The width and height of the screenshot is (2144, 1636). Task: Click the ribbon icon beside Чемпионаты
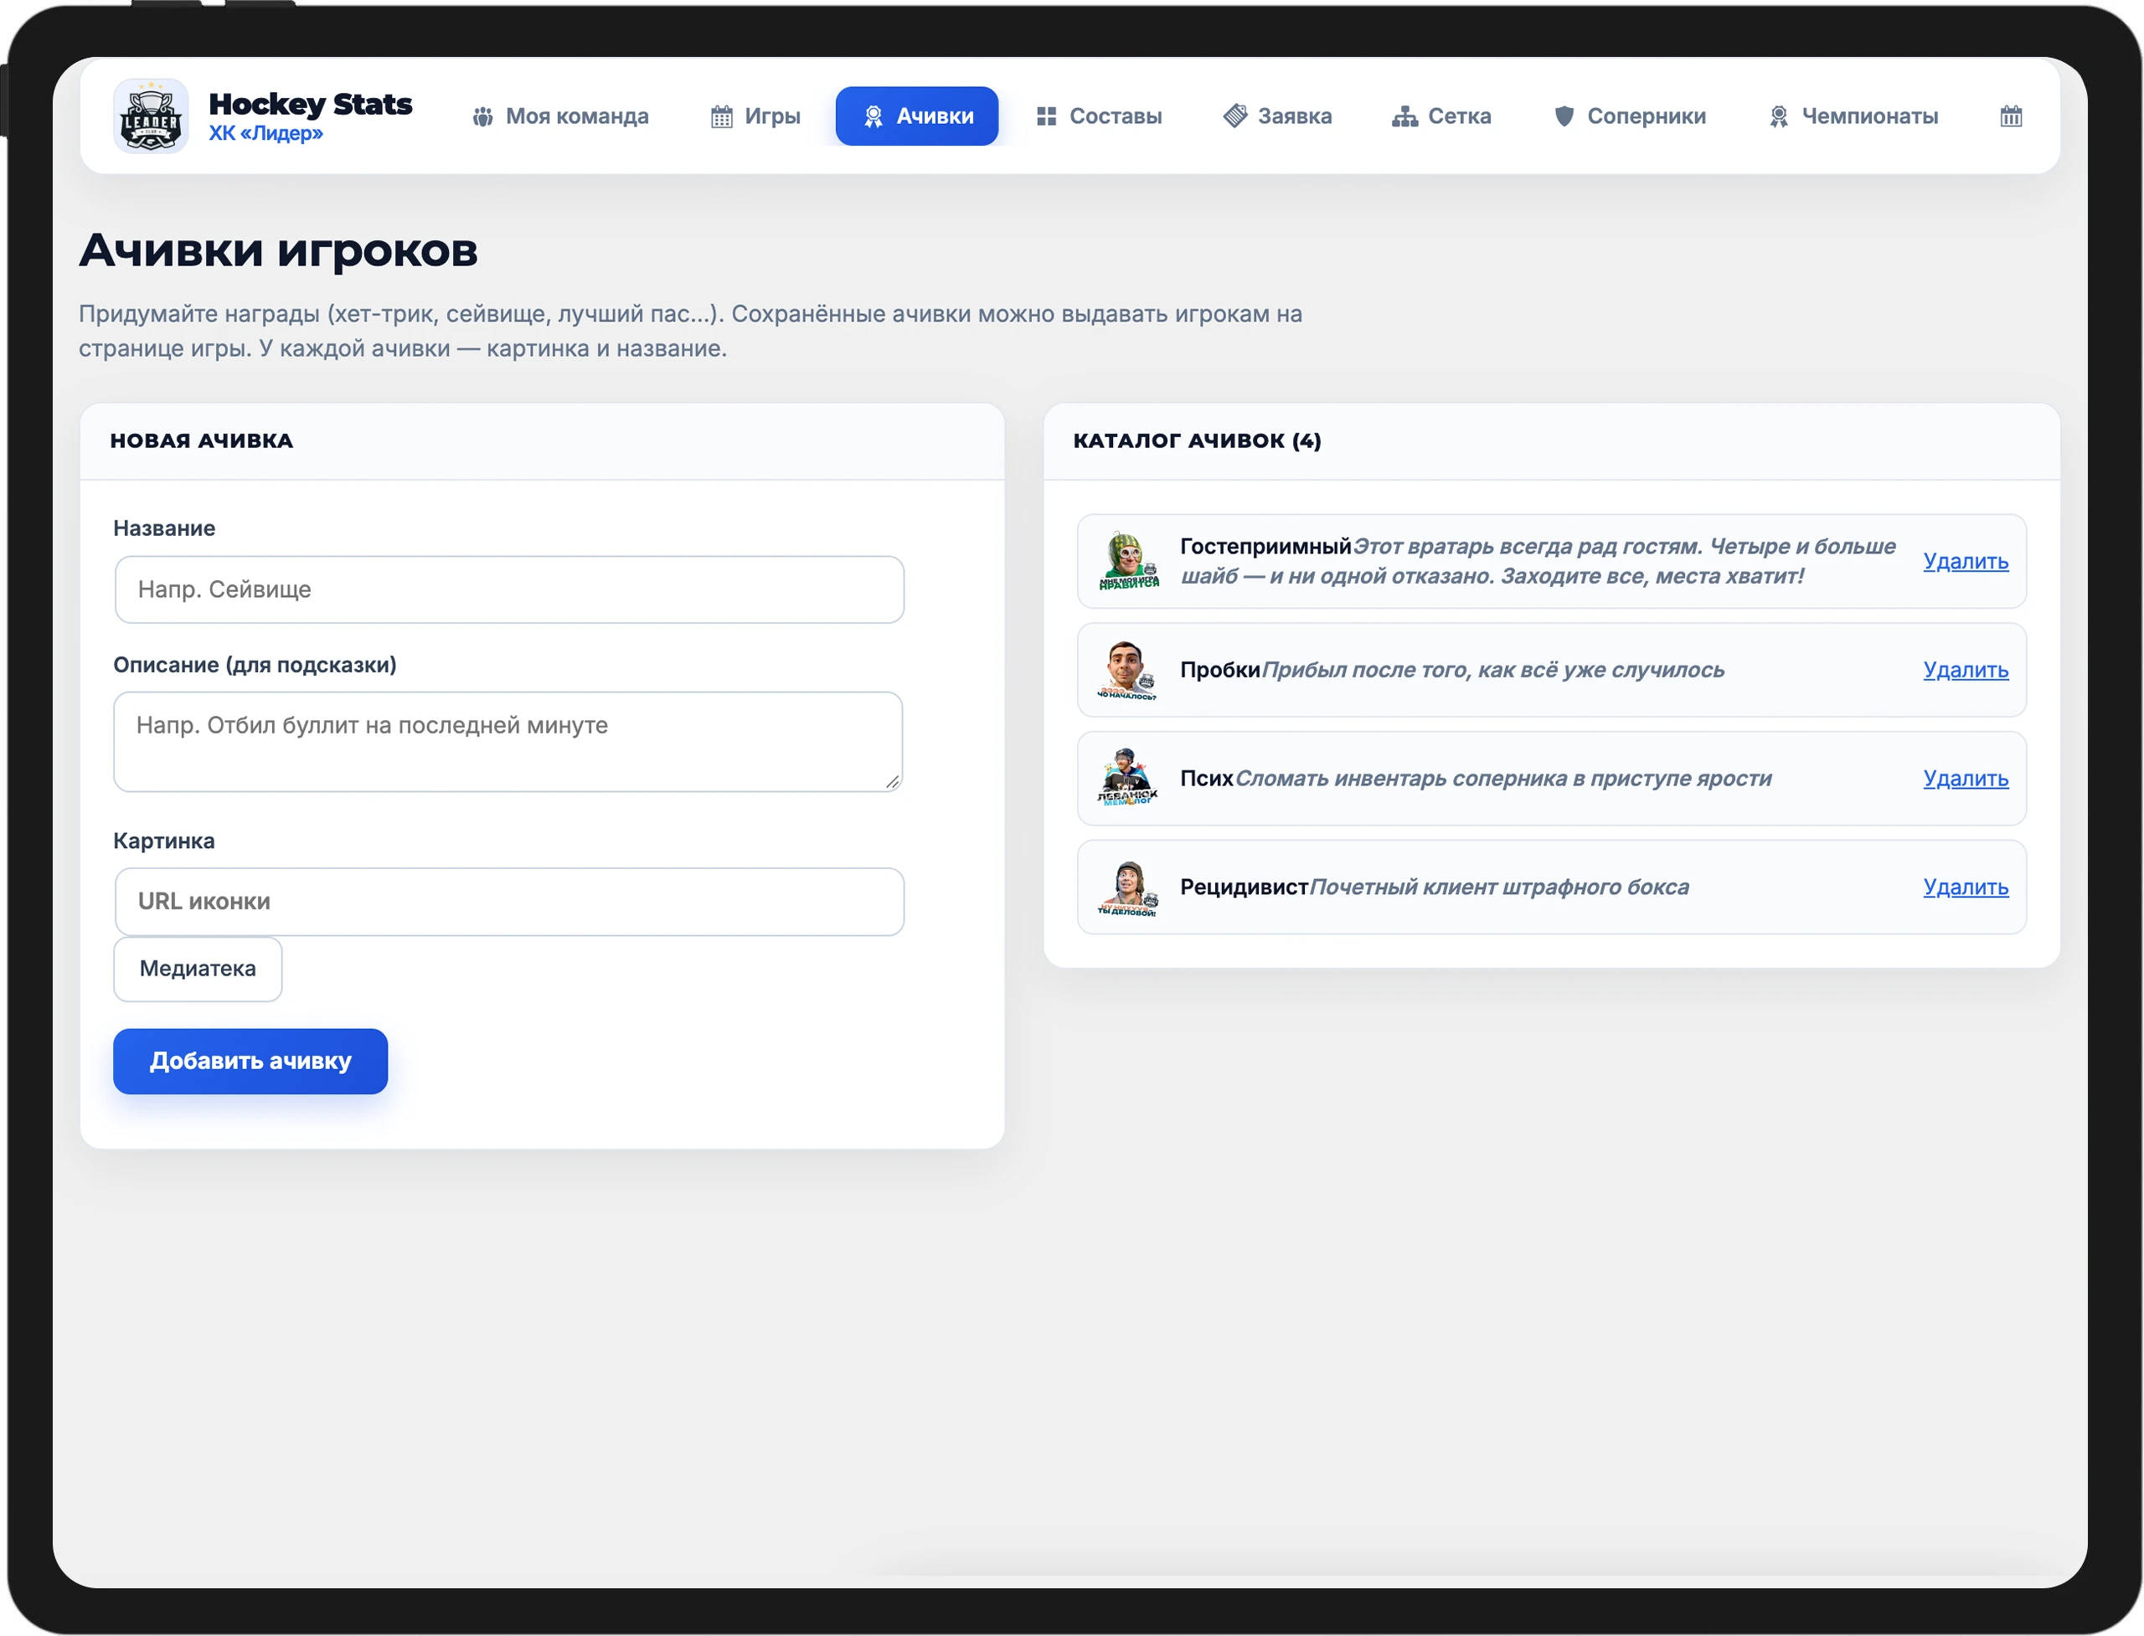click(1779, 117)
